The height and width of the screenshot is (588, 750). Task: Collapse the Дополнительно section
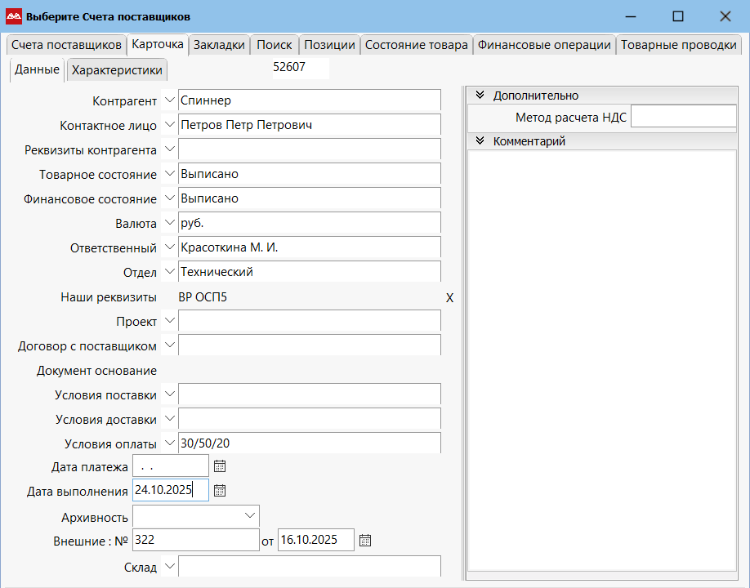point(480,96)
